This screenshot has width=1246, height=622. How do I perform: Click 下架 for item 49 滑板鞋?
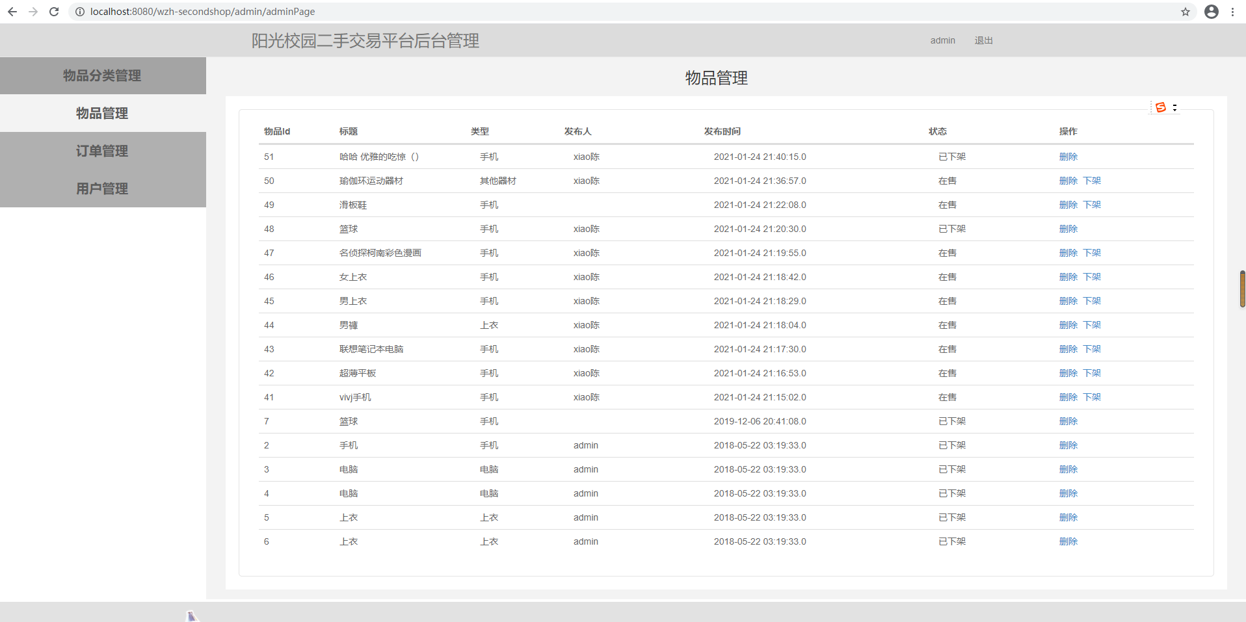[x=1092, y=205]
